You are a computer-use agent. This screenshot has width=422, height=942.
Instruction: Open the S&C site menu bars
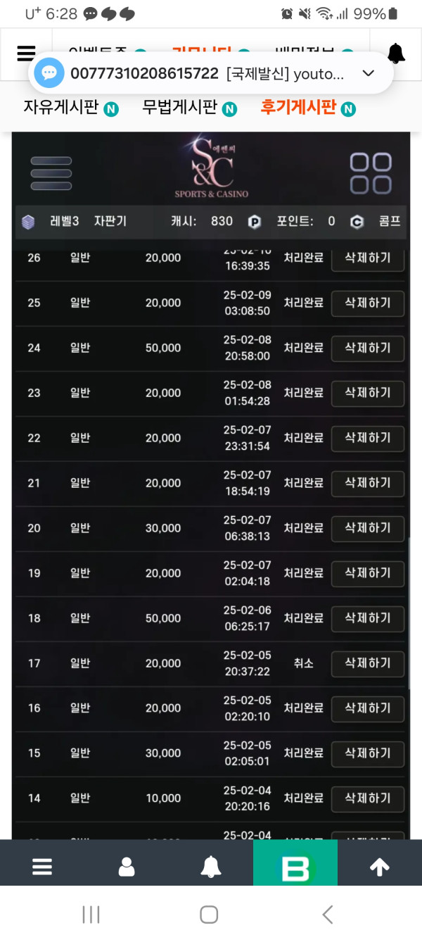click(51, 173)
